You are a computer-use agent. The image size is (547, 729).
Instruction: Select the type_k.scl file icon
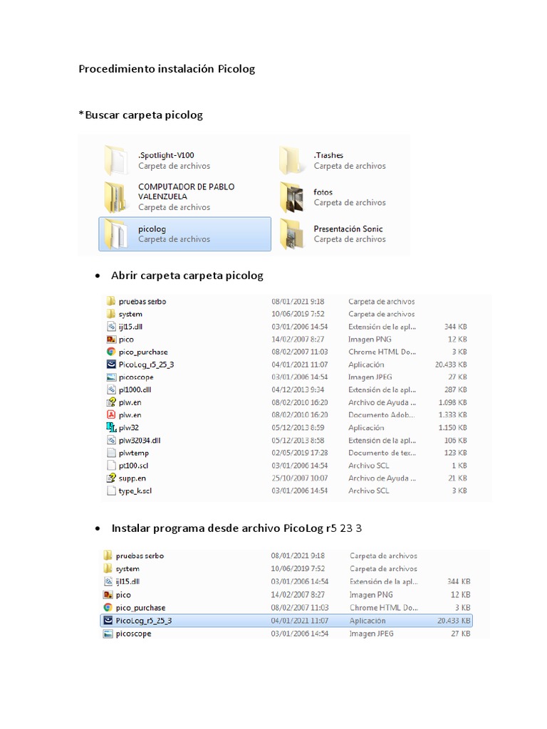click(x=111, y=491)
